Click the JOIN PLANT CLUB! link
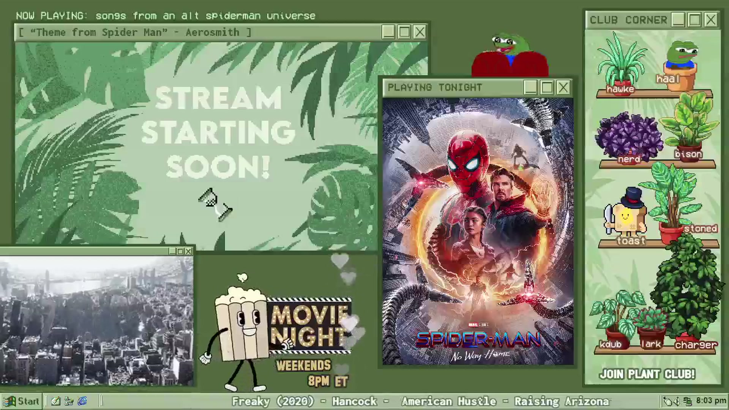729x410 pixels. pos(647,374)
